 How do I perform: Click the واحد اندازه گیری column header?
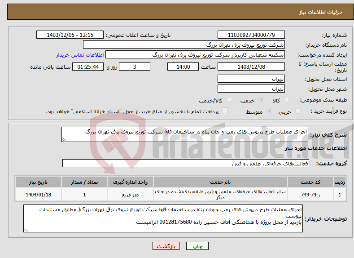tap(130, 182)
